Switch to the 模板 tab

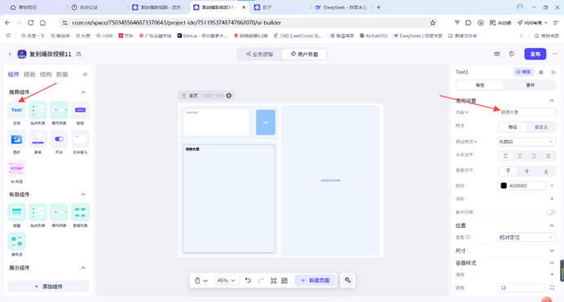tap(29, 74)
